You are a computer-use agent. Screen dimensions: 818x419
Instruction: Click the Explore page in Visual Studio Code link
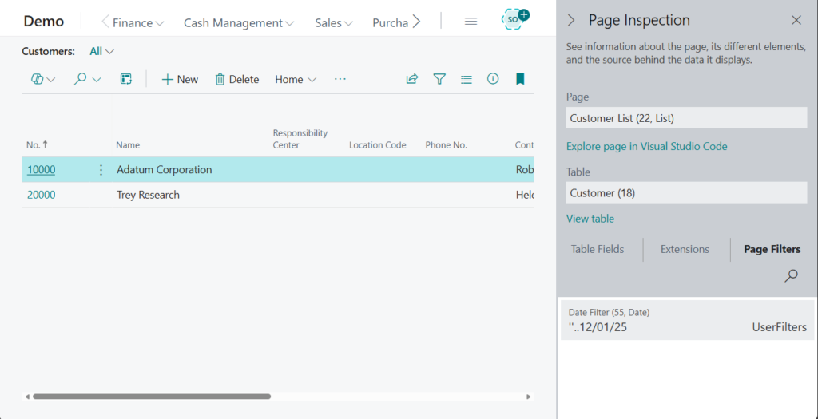pos(646,146)
